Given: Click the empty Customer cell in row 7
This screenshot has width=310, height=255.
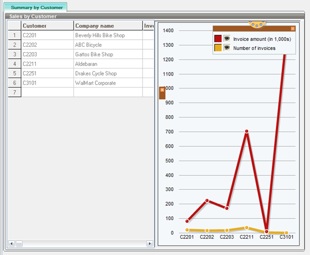Looking at the screenshot, I should point(47,92).
